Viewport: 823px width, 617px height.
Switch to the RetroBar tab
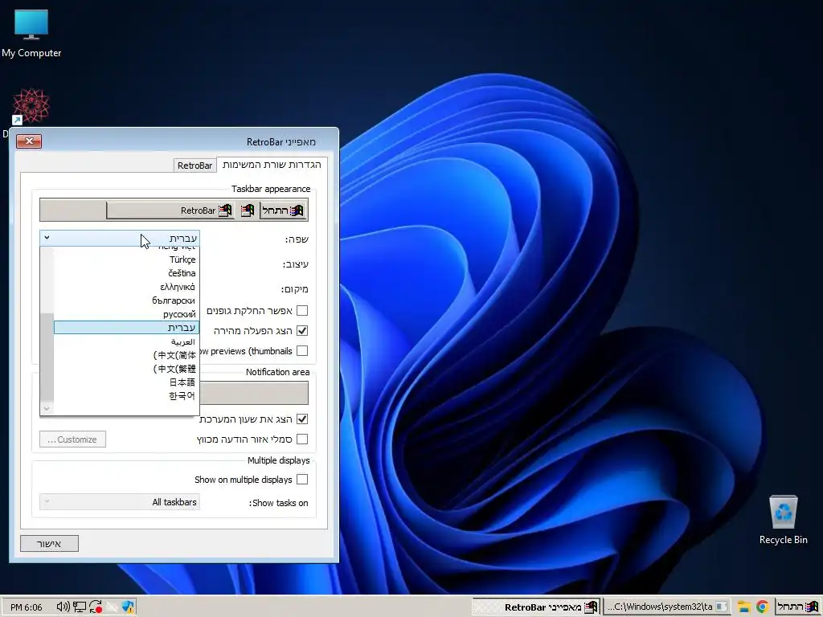click(194, 165)
